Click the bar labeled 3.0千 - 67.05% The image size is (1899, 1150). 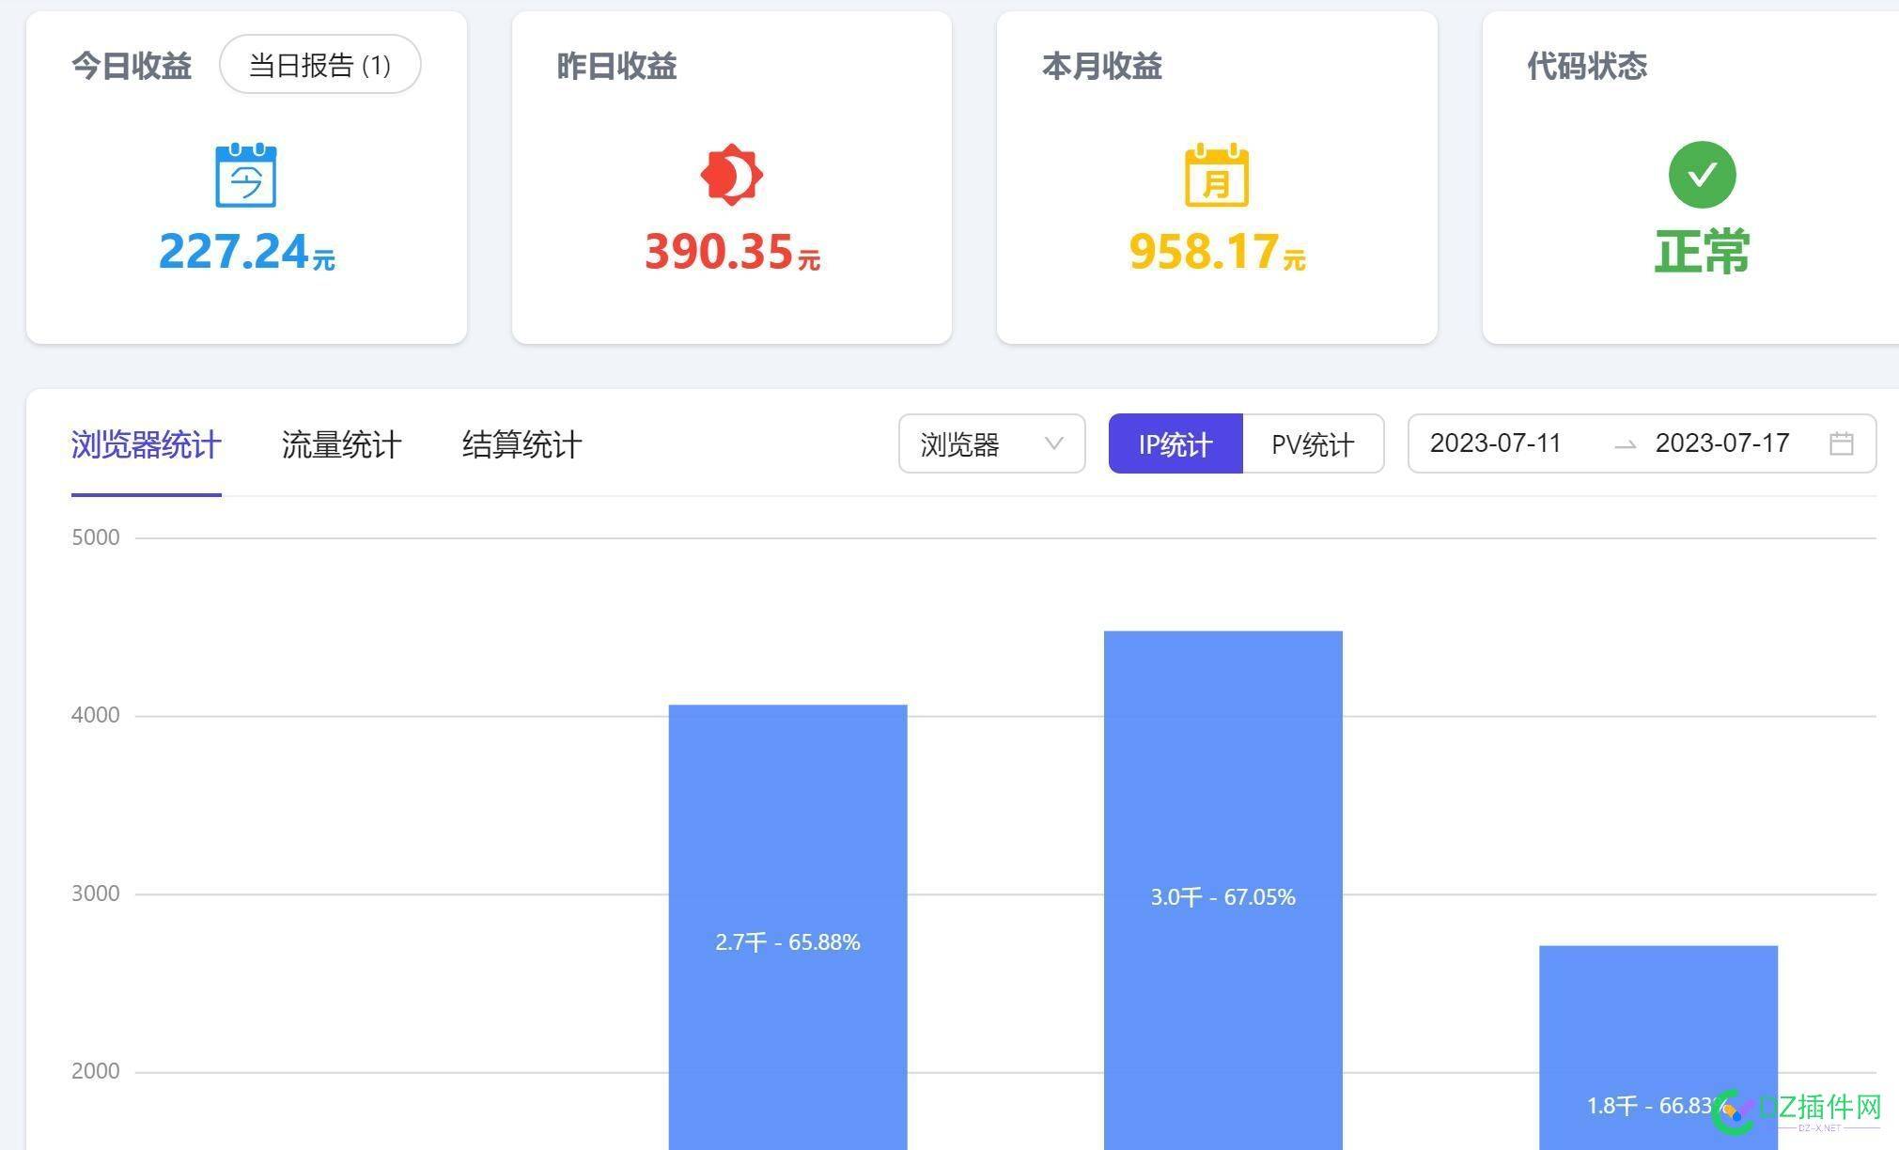(1223, 891)
